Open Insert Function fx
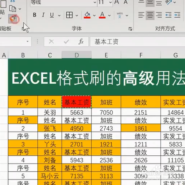Screen dimensions: 185x185 coord(81,41)
